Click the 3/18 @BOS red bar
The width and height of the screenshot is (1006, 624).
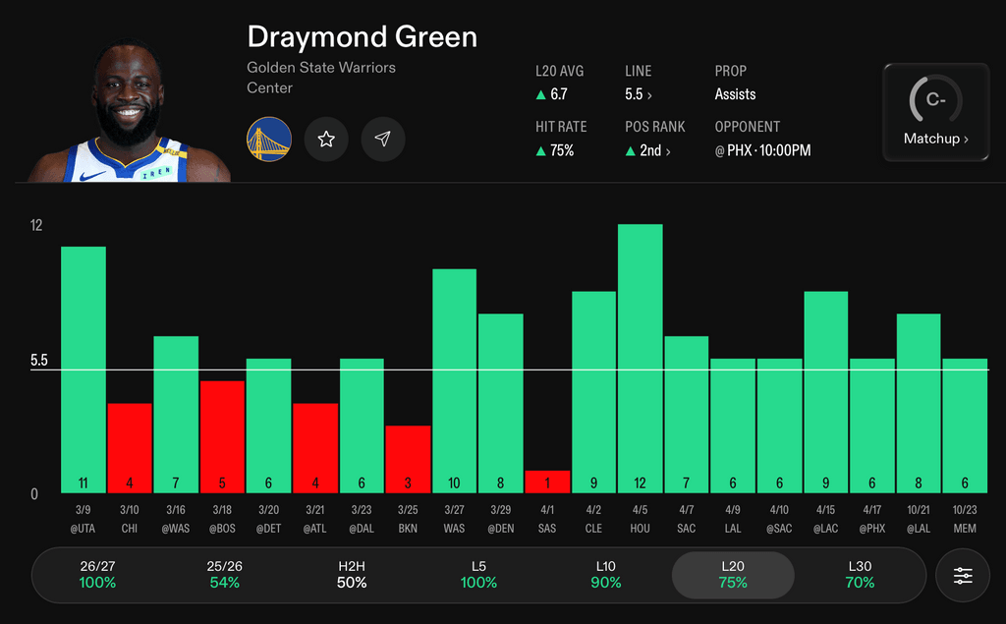[222, 437]
